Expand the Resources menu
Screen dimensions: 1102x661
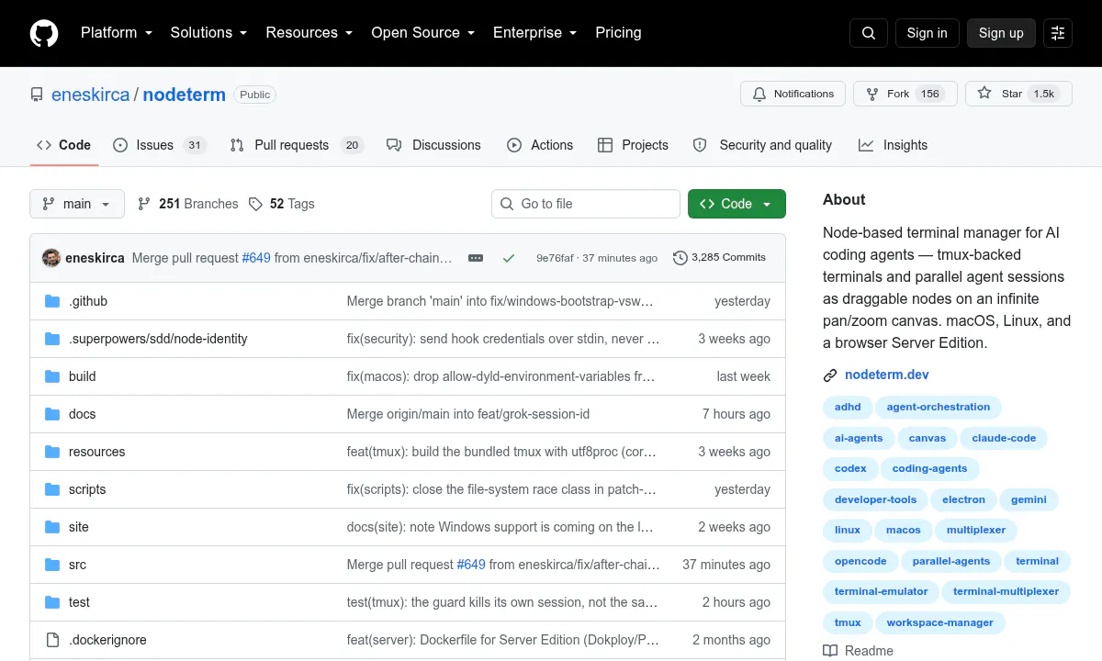click(309, 33)
